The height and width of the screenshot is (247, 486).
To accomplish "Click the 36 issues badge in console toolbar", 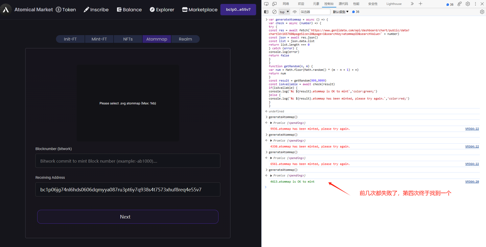I will click(x=356, y=12).
